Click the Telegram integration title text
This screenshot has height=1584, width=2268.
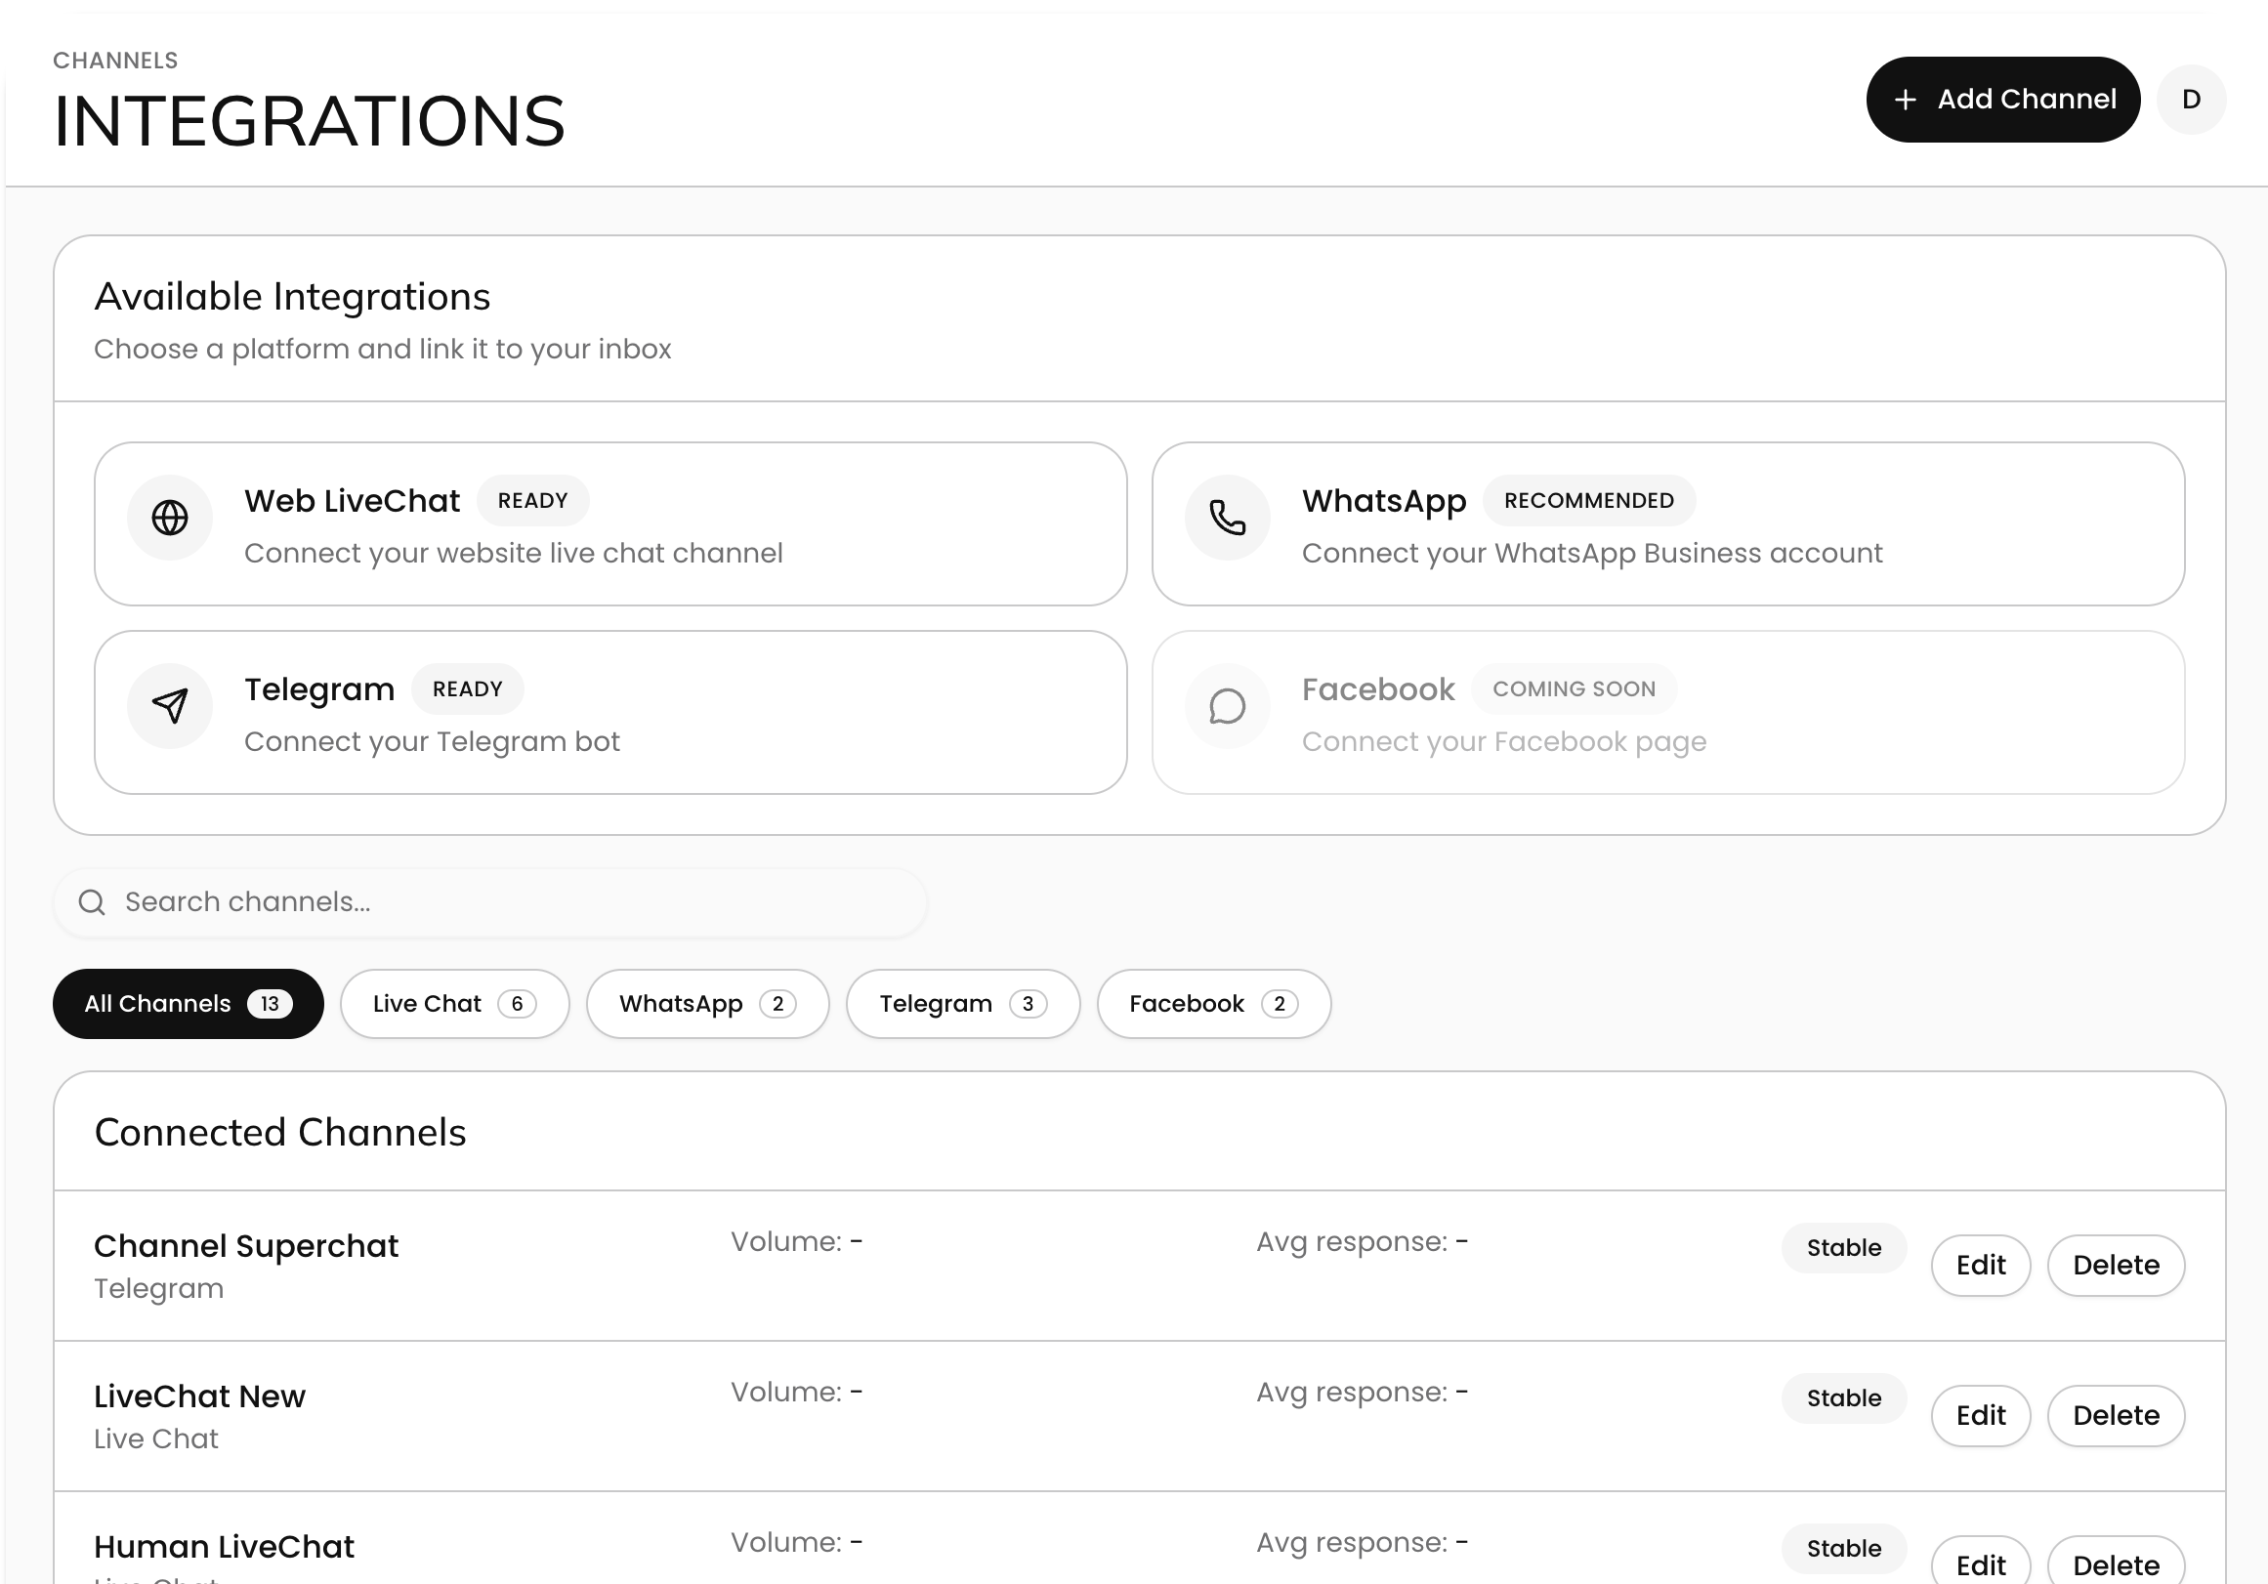pyautogui.click(x=319, y=689)
